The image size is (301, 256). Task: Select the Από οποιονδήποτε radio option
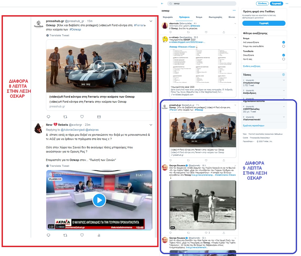pos(284,42)
